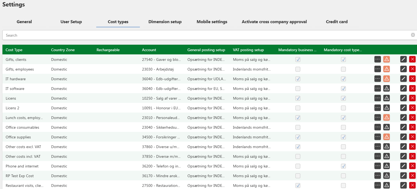Toggle Mandatory cost type checkbox for Phone and internet
Screen dimensions: 417x189
coord(343,166)
